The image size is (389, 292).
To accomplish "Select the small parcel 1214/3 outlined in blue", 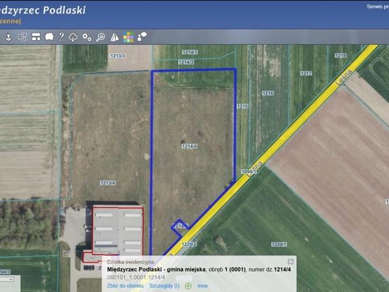I will (x=179, y=226).
